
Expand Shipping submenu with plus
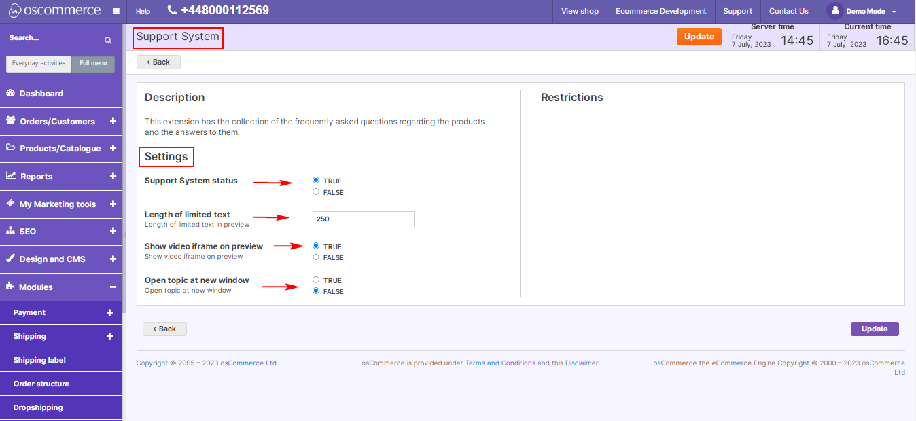pyautogui.click(x=109, y=336)
